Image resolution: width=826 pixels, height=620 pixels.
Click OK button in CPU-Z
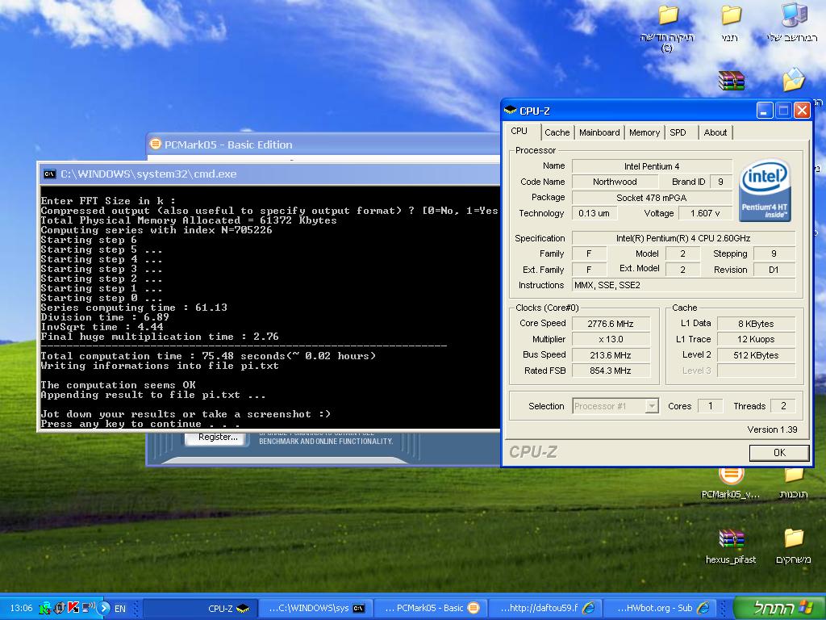[779, 452]
